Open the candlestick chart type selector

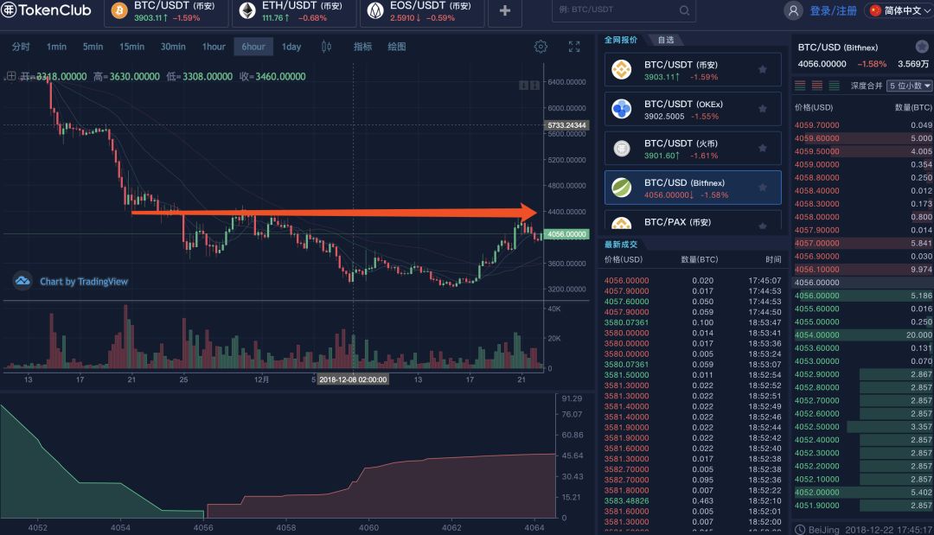tap(326, 47)
